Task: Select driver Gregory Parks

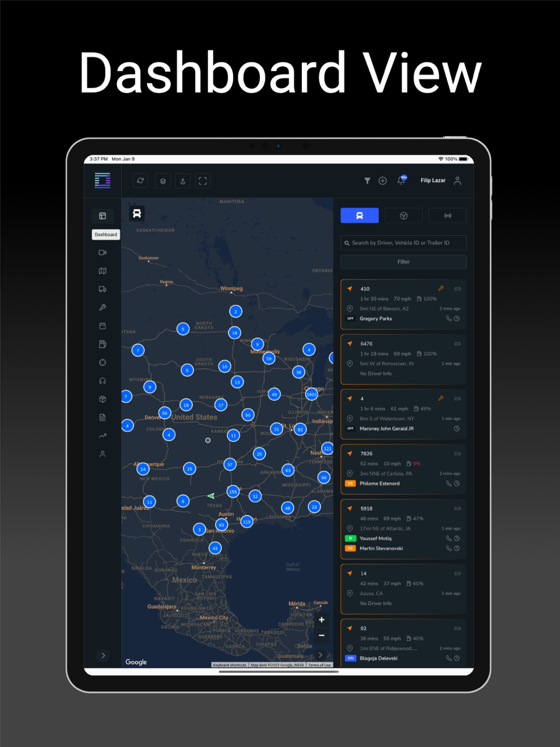Action: coord(376,319)
